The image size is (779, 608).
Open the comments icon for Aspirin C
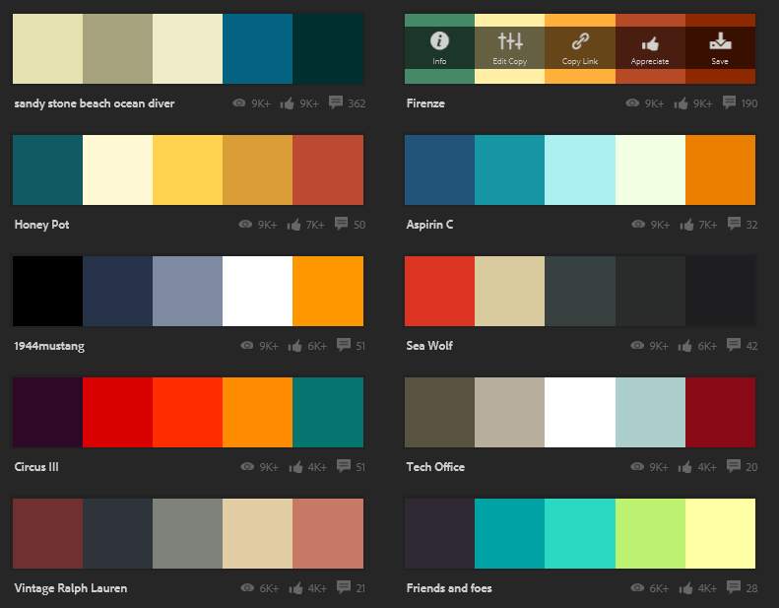(x=734, y=224)
